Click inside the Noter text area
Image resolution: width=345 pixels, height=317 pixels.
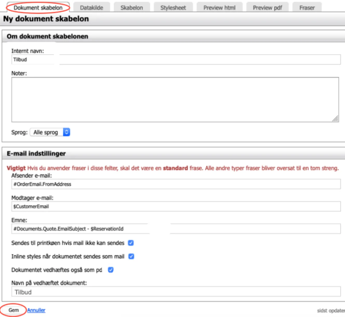click(175, 99)
